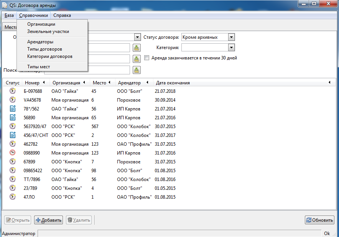Viewport: 339px width, 237px height.
Task: Select contract number 67899
Action: pyautogui.click(x=29, y=162)
